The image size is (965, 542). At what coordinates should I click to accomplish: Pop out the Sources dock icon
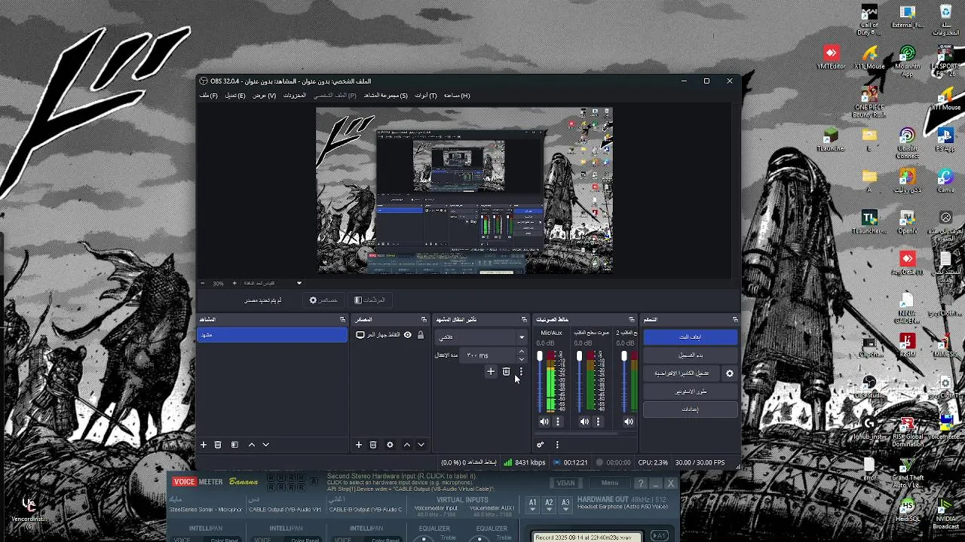(424, 320)
